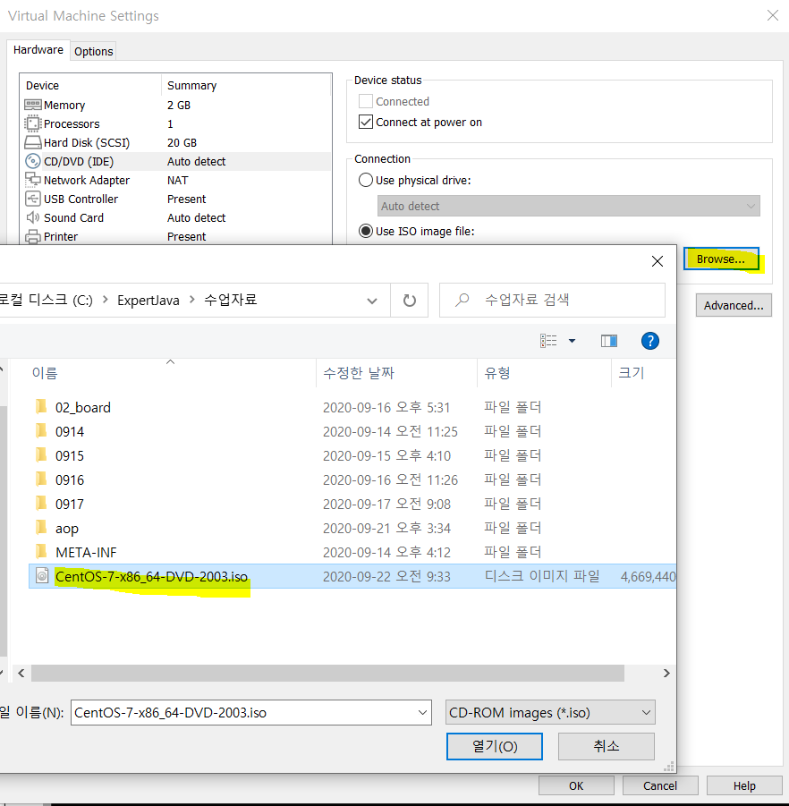Expand the address bar path dropdown
Viewport: 789px width, 806px height.
(x=372, y=301)
